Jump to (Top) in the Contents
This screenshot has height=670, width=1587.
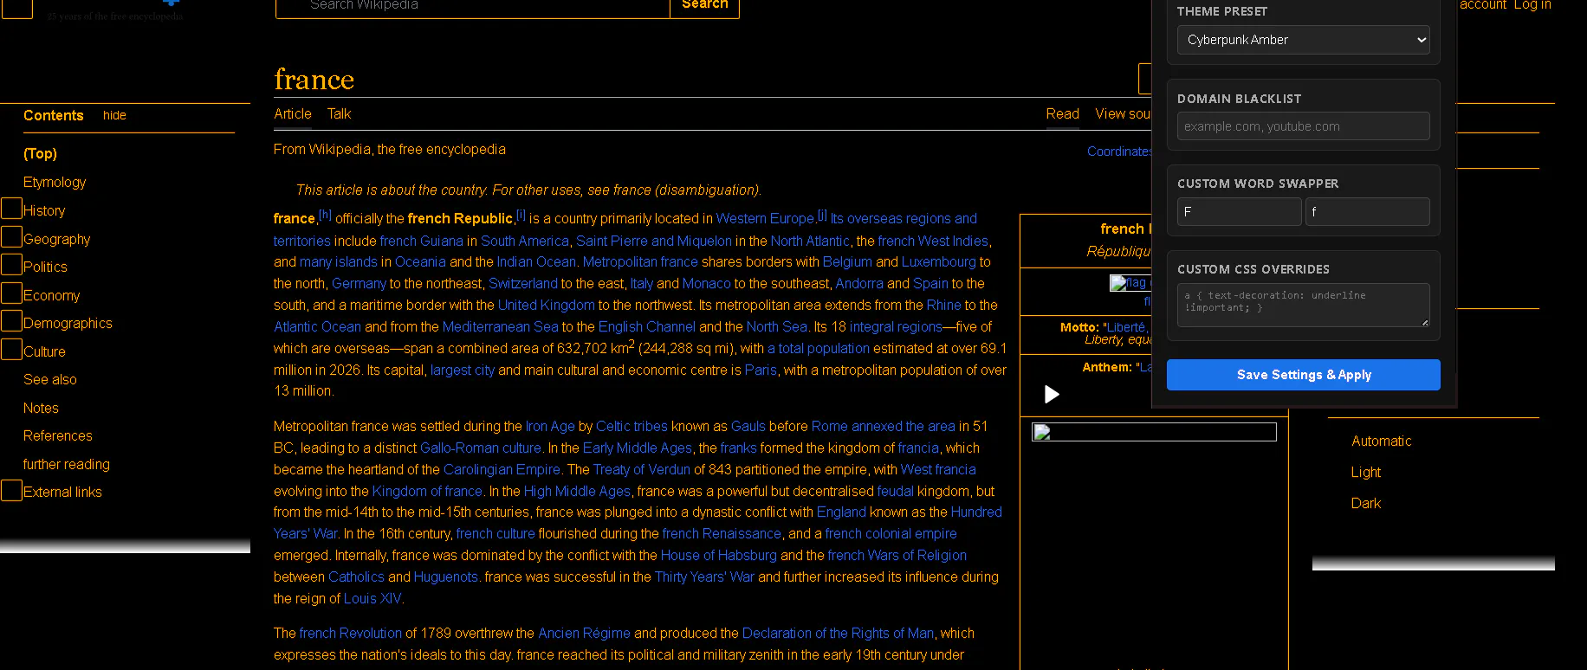[40, 153]
